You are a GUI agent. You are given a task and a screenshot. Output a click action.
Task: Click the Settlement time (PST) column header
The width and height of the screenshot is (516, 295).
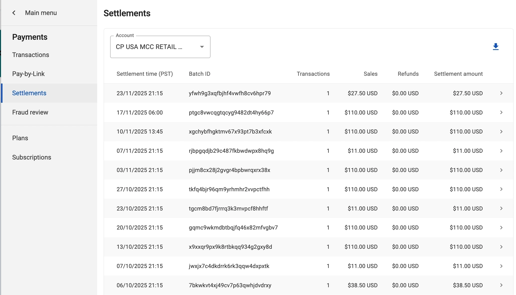145,74
